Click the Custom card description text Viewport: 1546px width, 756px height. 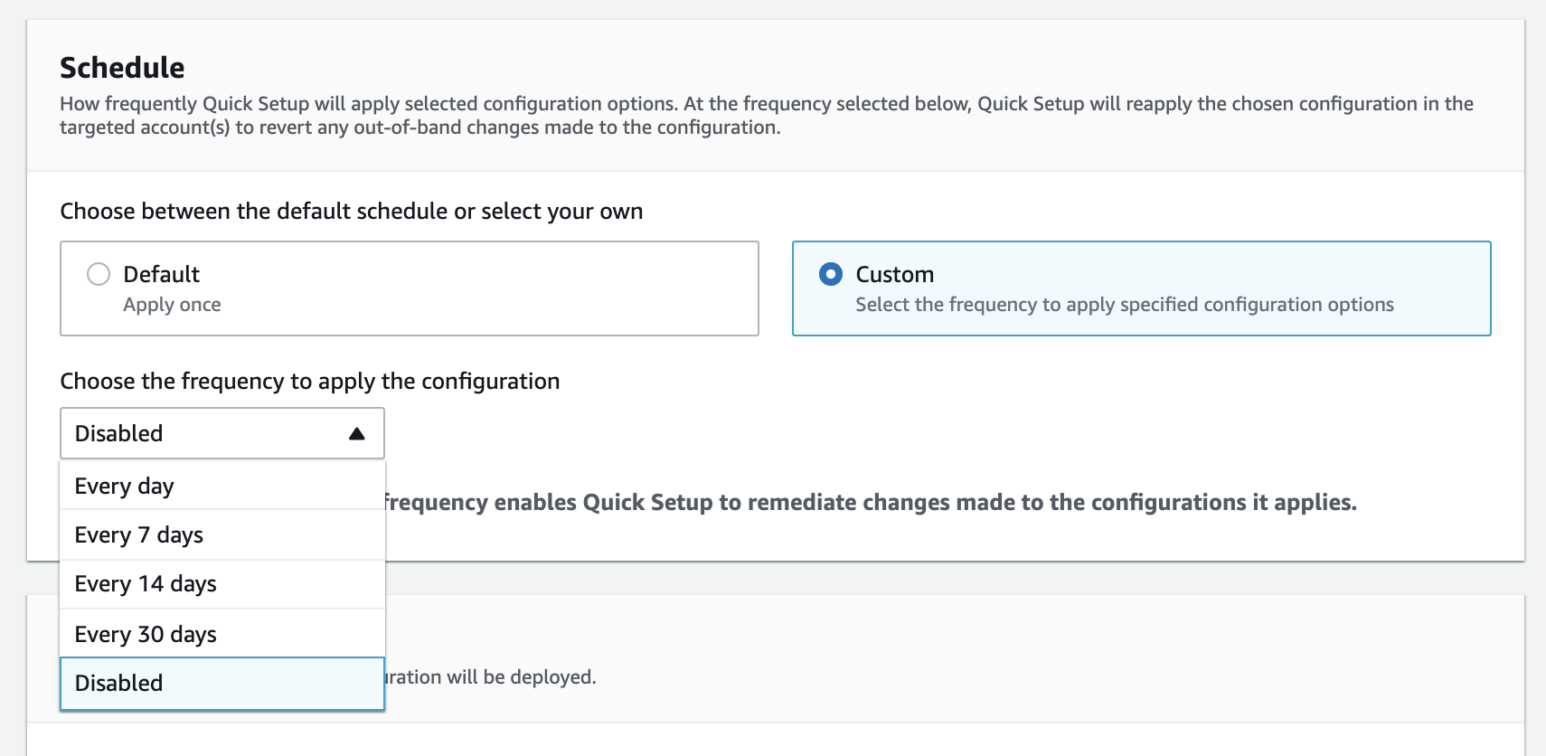point(1124,305)
